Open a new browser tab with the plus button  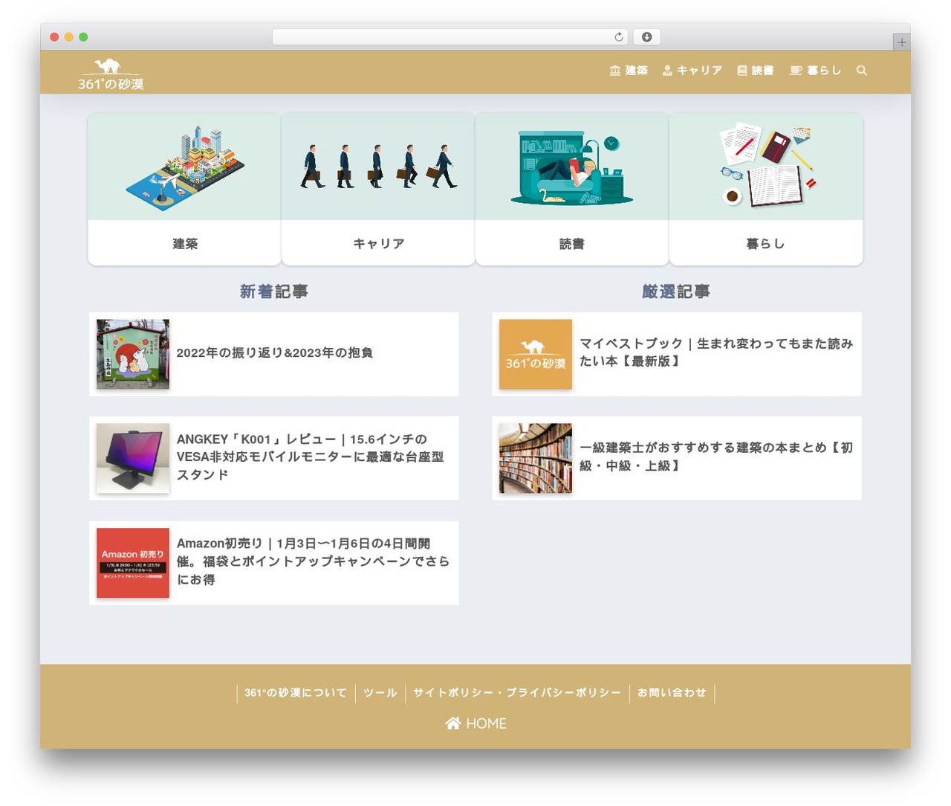901,42
